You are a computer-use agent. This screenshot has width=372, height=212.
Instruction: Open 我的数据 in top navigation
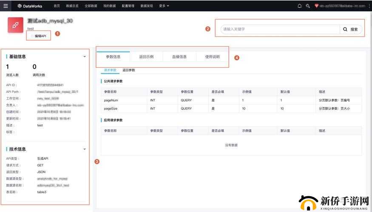[x=109, y=6]
